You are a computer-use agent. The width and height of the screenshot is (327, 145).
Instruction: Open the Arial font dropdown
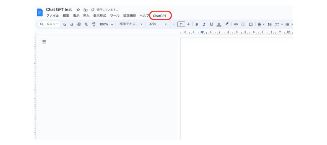[158, 24]
